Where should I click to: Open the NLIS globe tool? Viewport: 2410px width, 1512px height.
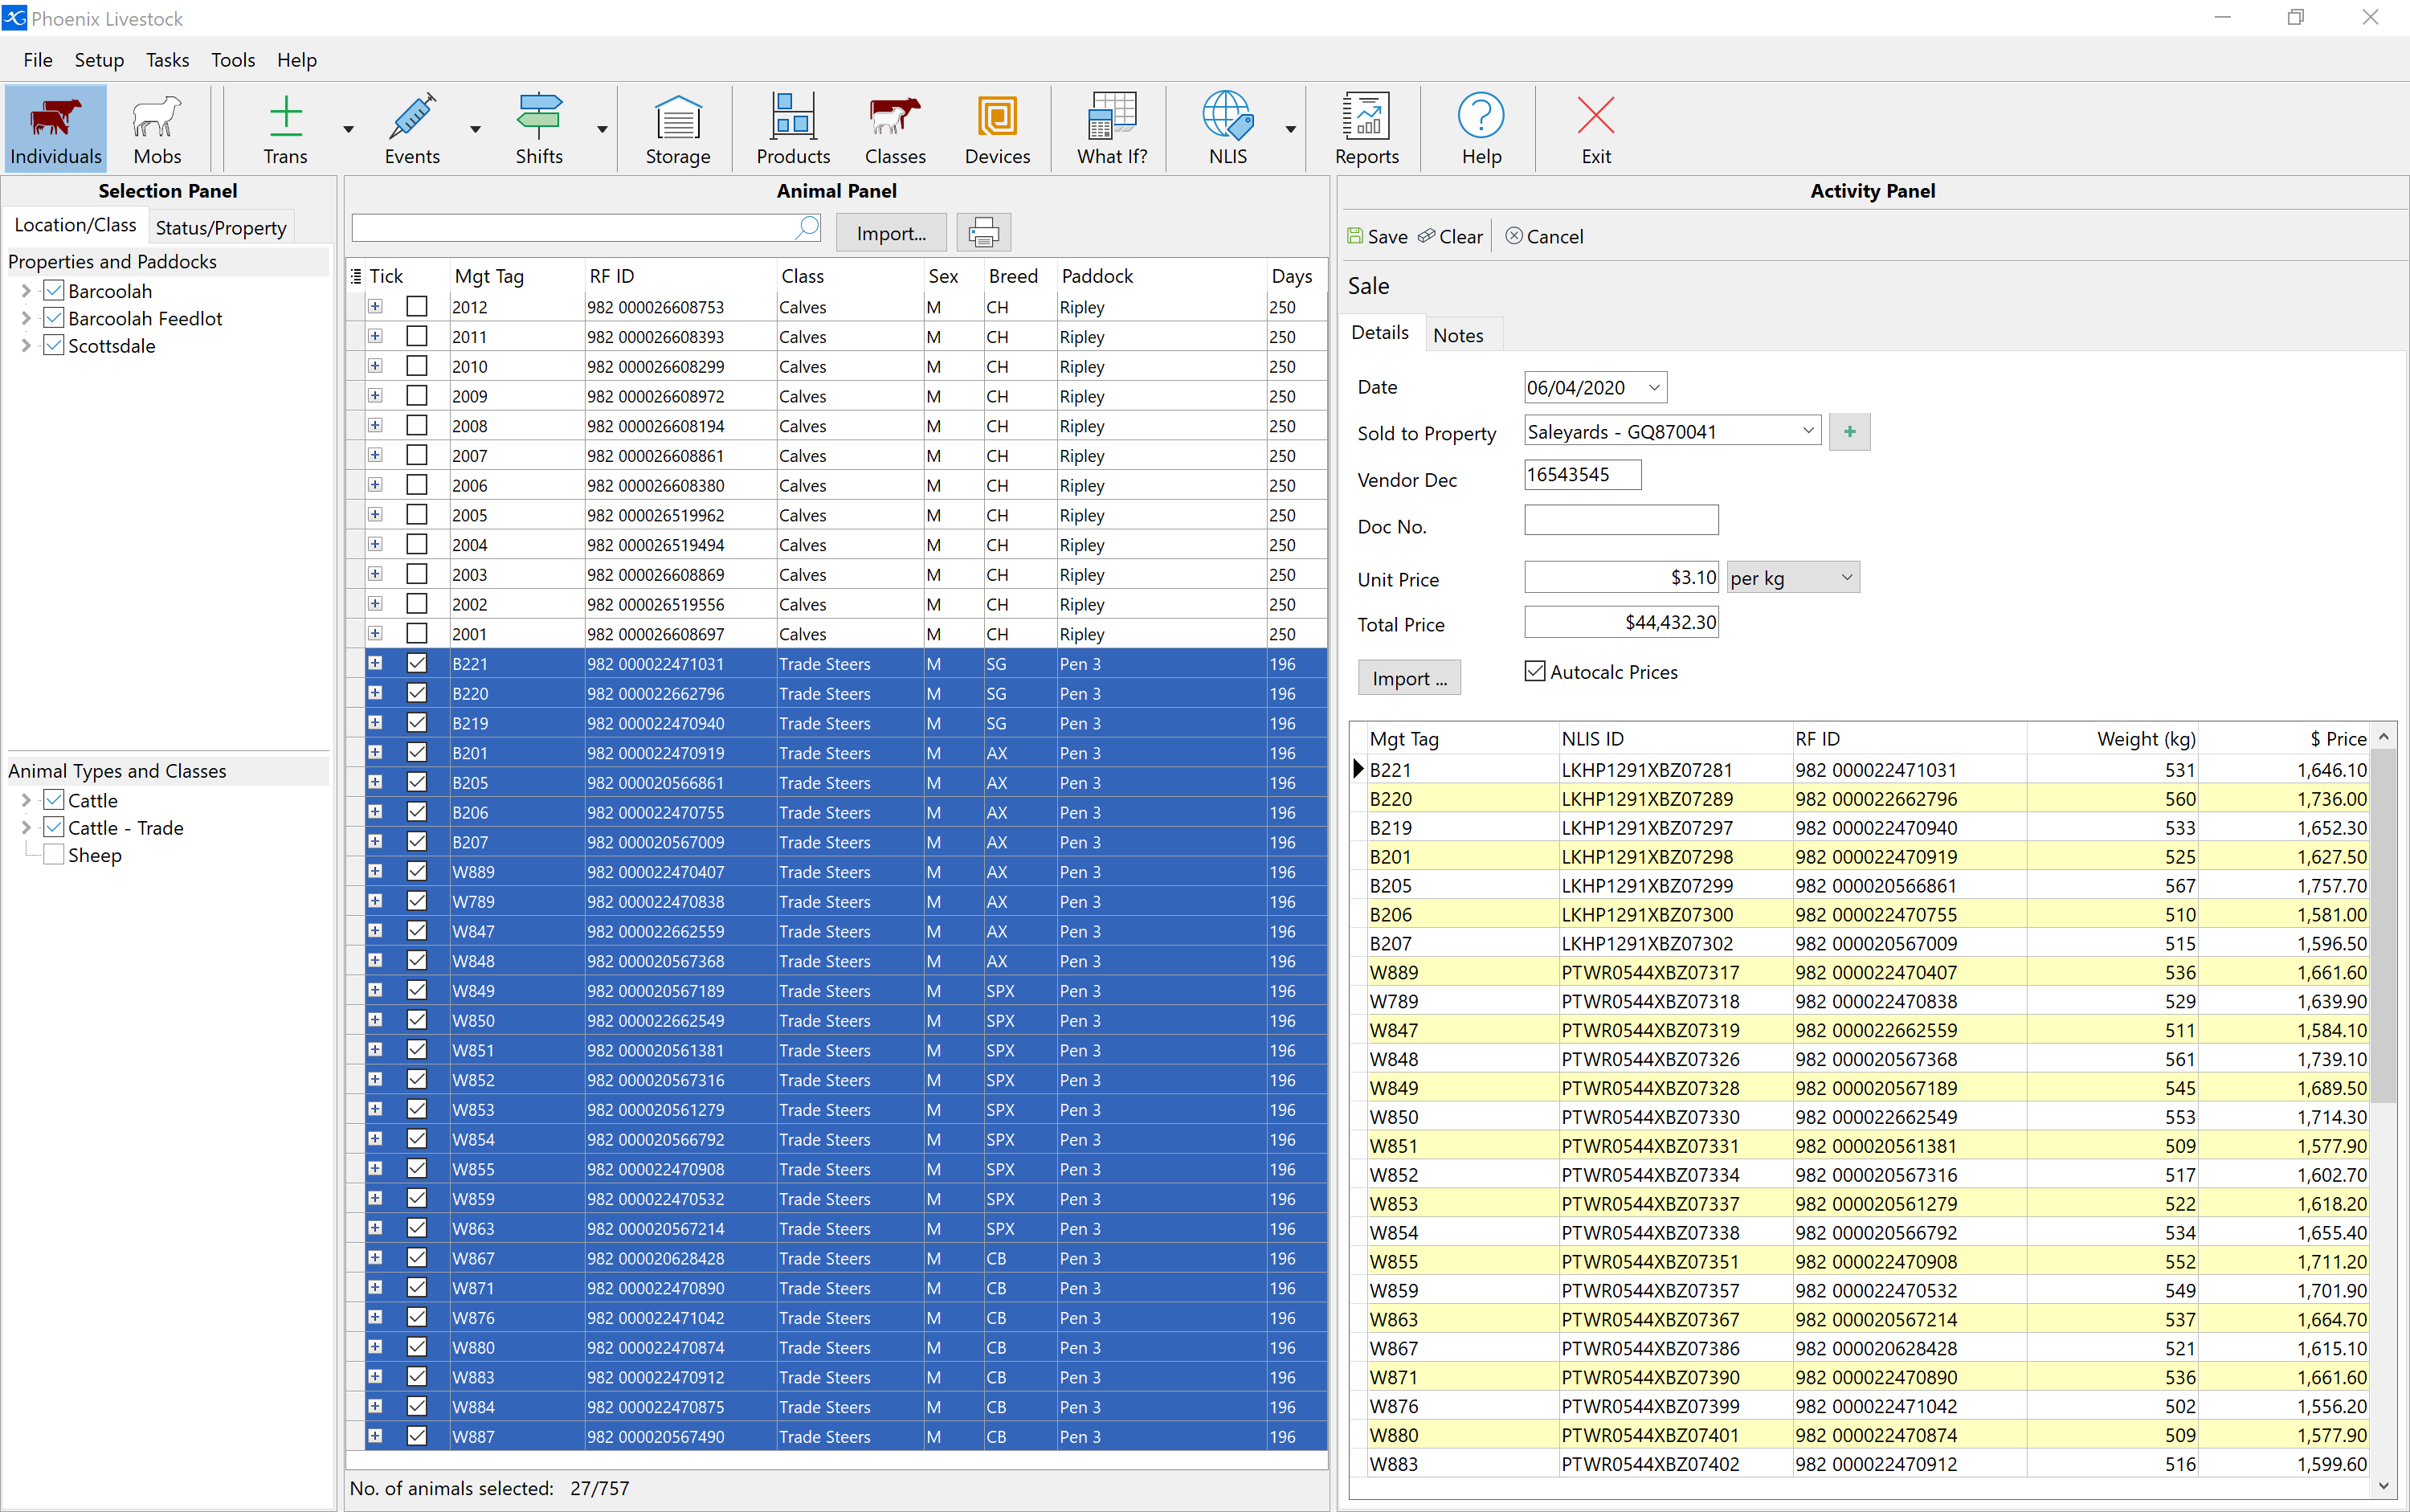(x=1227, y=128)
